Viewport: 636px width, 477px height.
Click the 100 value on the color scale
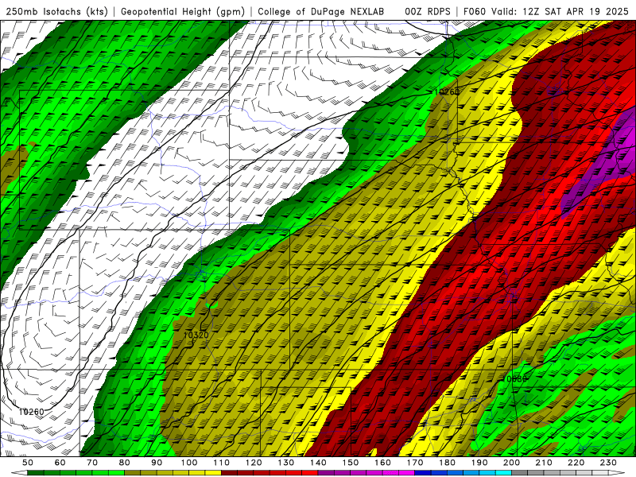click(189, 463)
